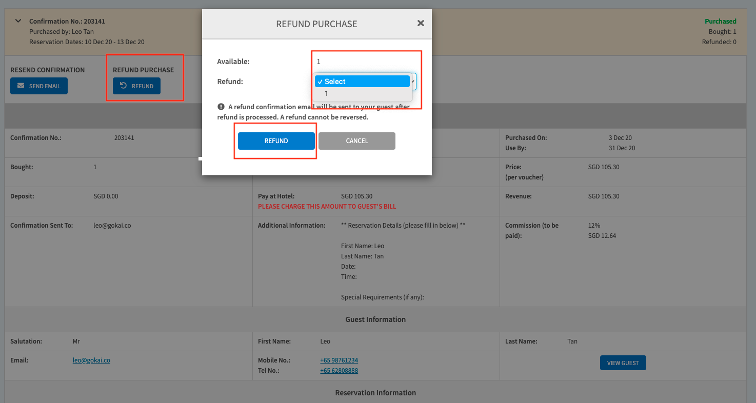Image resolution: width=756 pixels, height=403 pixels.
Task: Click mobile number +65 98761234
Action: pos(339,360)
